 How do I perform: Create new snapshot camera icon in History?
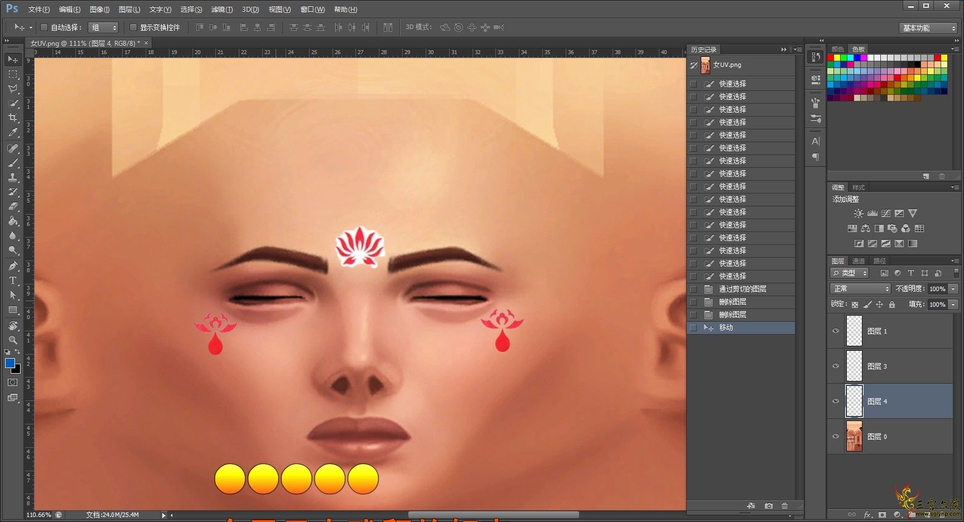point(769,506)
